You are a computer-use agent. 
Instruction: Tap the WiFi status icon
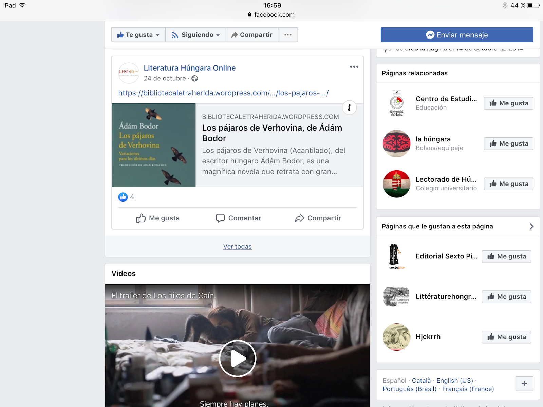tap(22, 5)
